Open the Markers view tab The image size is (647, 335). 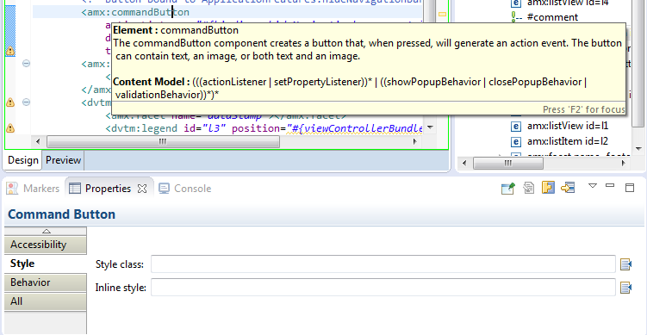34,189
